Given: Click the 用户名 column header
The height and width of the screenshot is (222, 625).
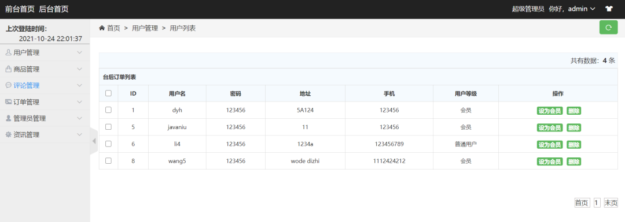Looking at the screenshot, I should [178, 94].
